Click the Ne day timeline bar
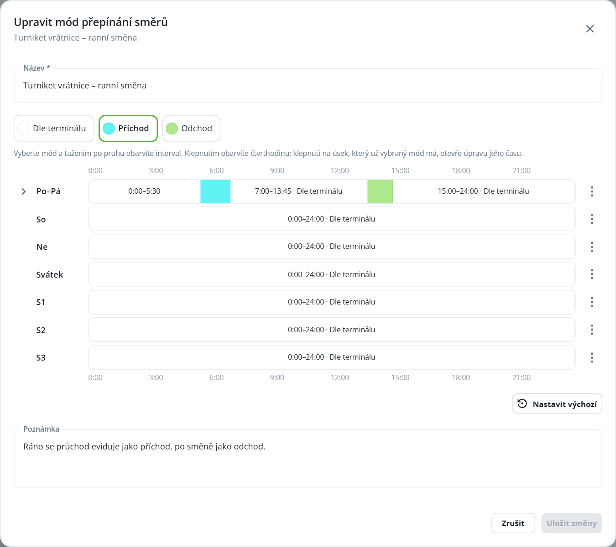 point(332,247)
